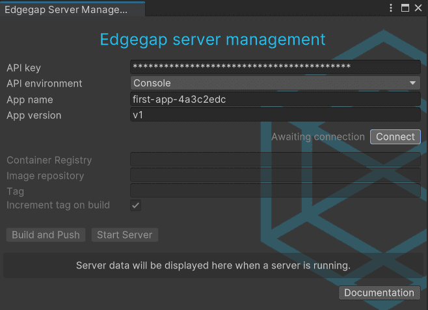
Task: Click the Edgegap server management heading
Action: 213,40
